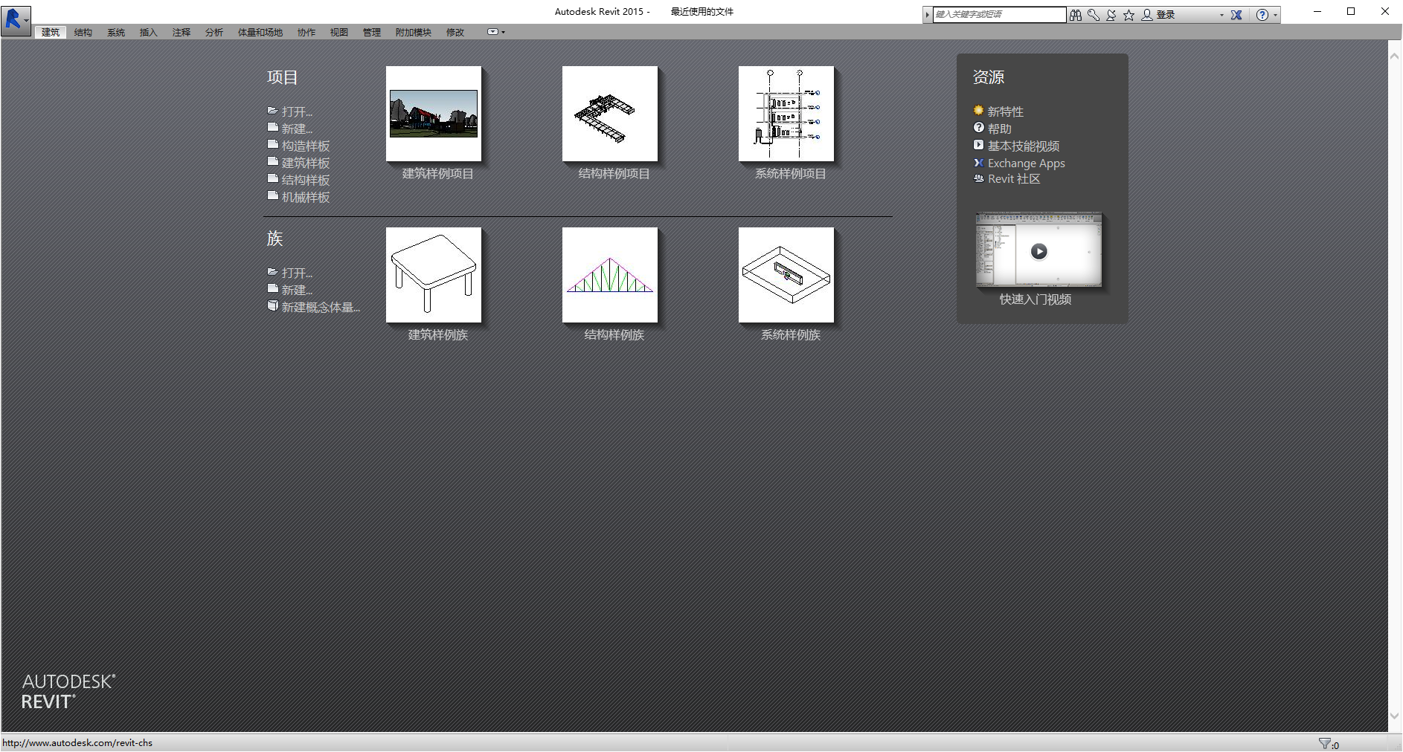Switch to the 结构 ribbon tab
This screenshot has width=1403, height=752.
coord(83,31)
